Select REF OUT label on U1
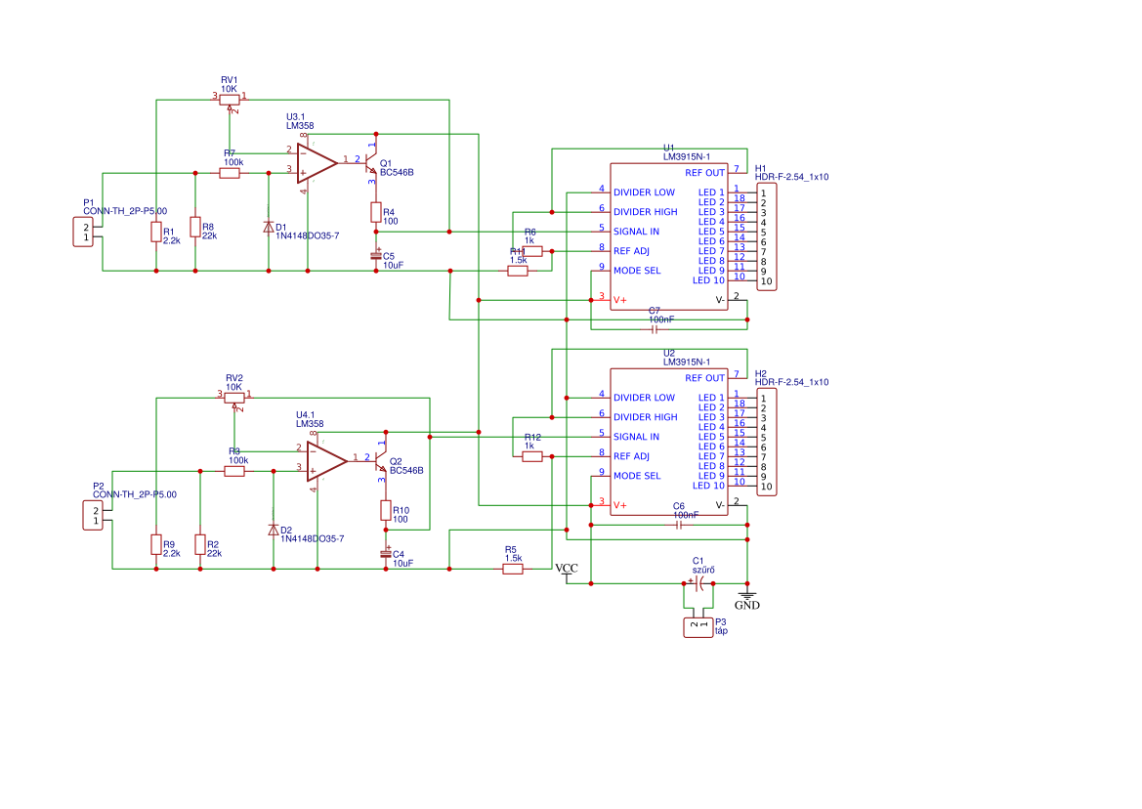The height and width of the screenshot is (809, 1142). (704, 173)
